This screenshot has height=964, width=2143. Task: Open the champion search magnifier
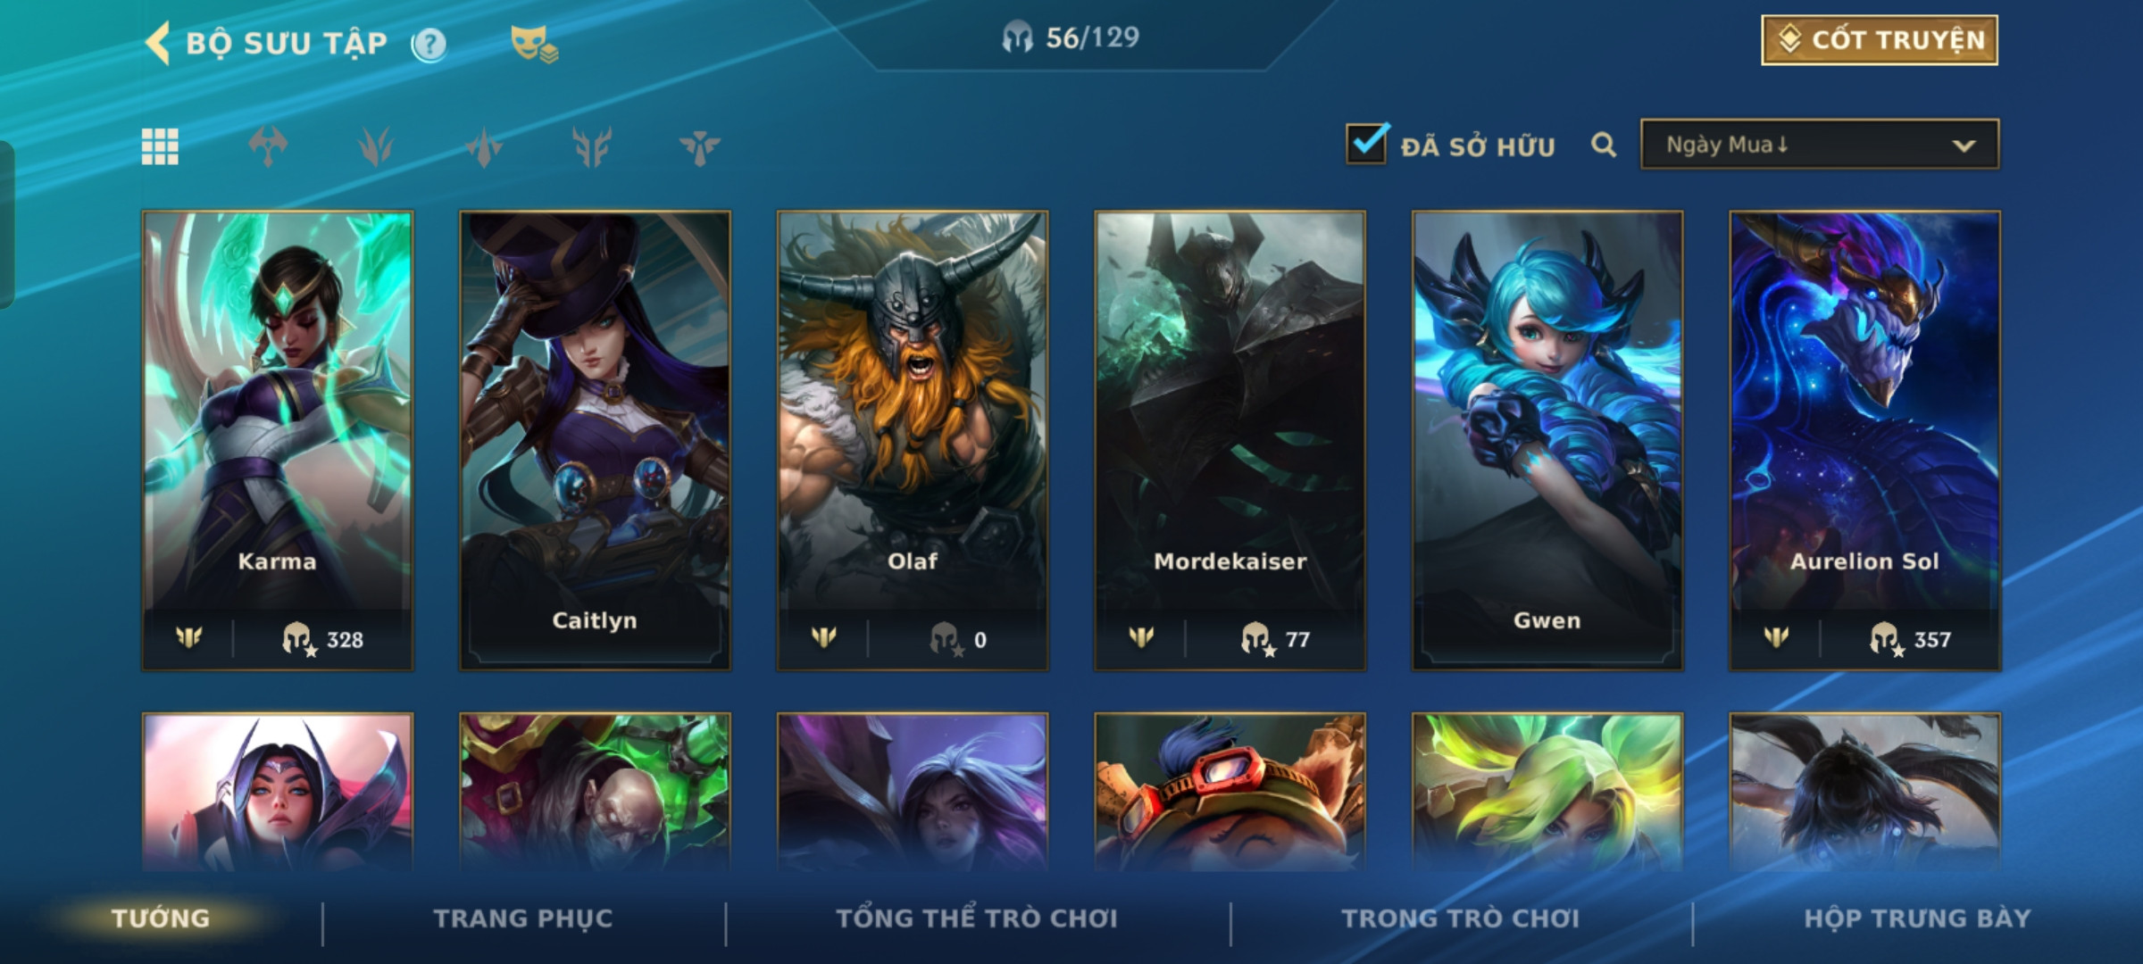(x=1604, y=145)
